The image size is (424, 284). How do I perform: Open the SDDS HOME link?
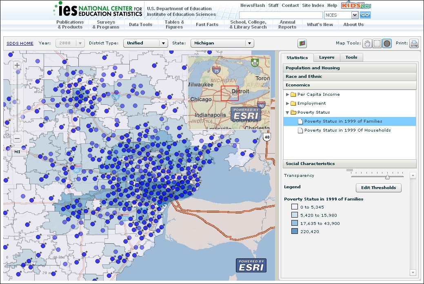point(20,43)
